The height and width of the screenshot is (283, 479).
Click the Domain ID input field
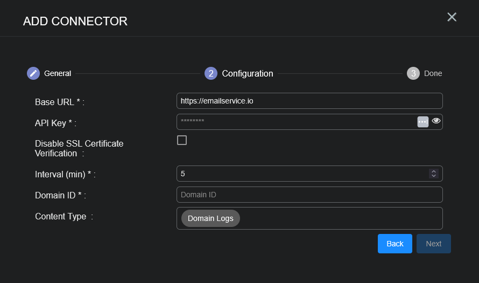pyautogui.click(x=309, y=195)
